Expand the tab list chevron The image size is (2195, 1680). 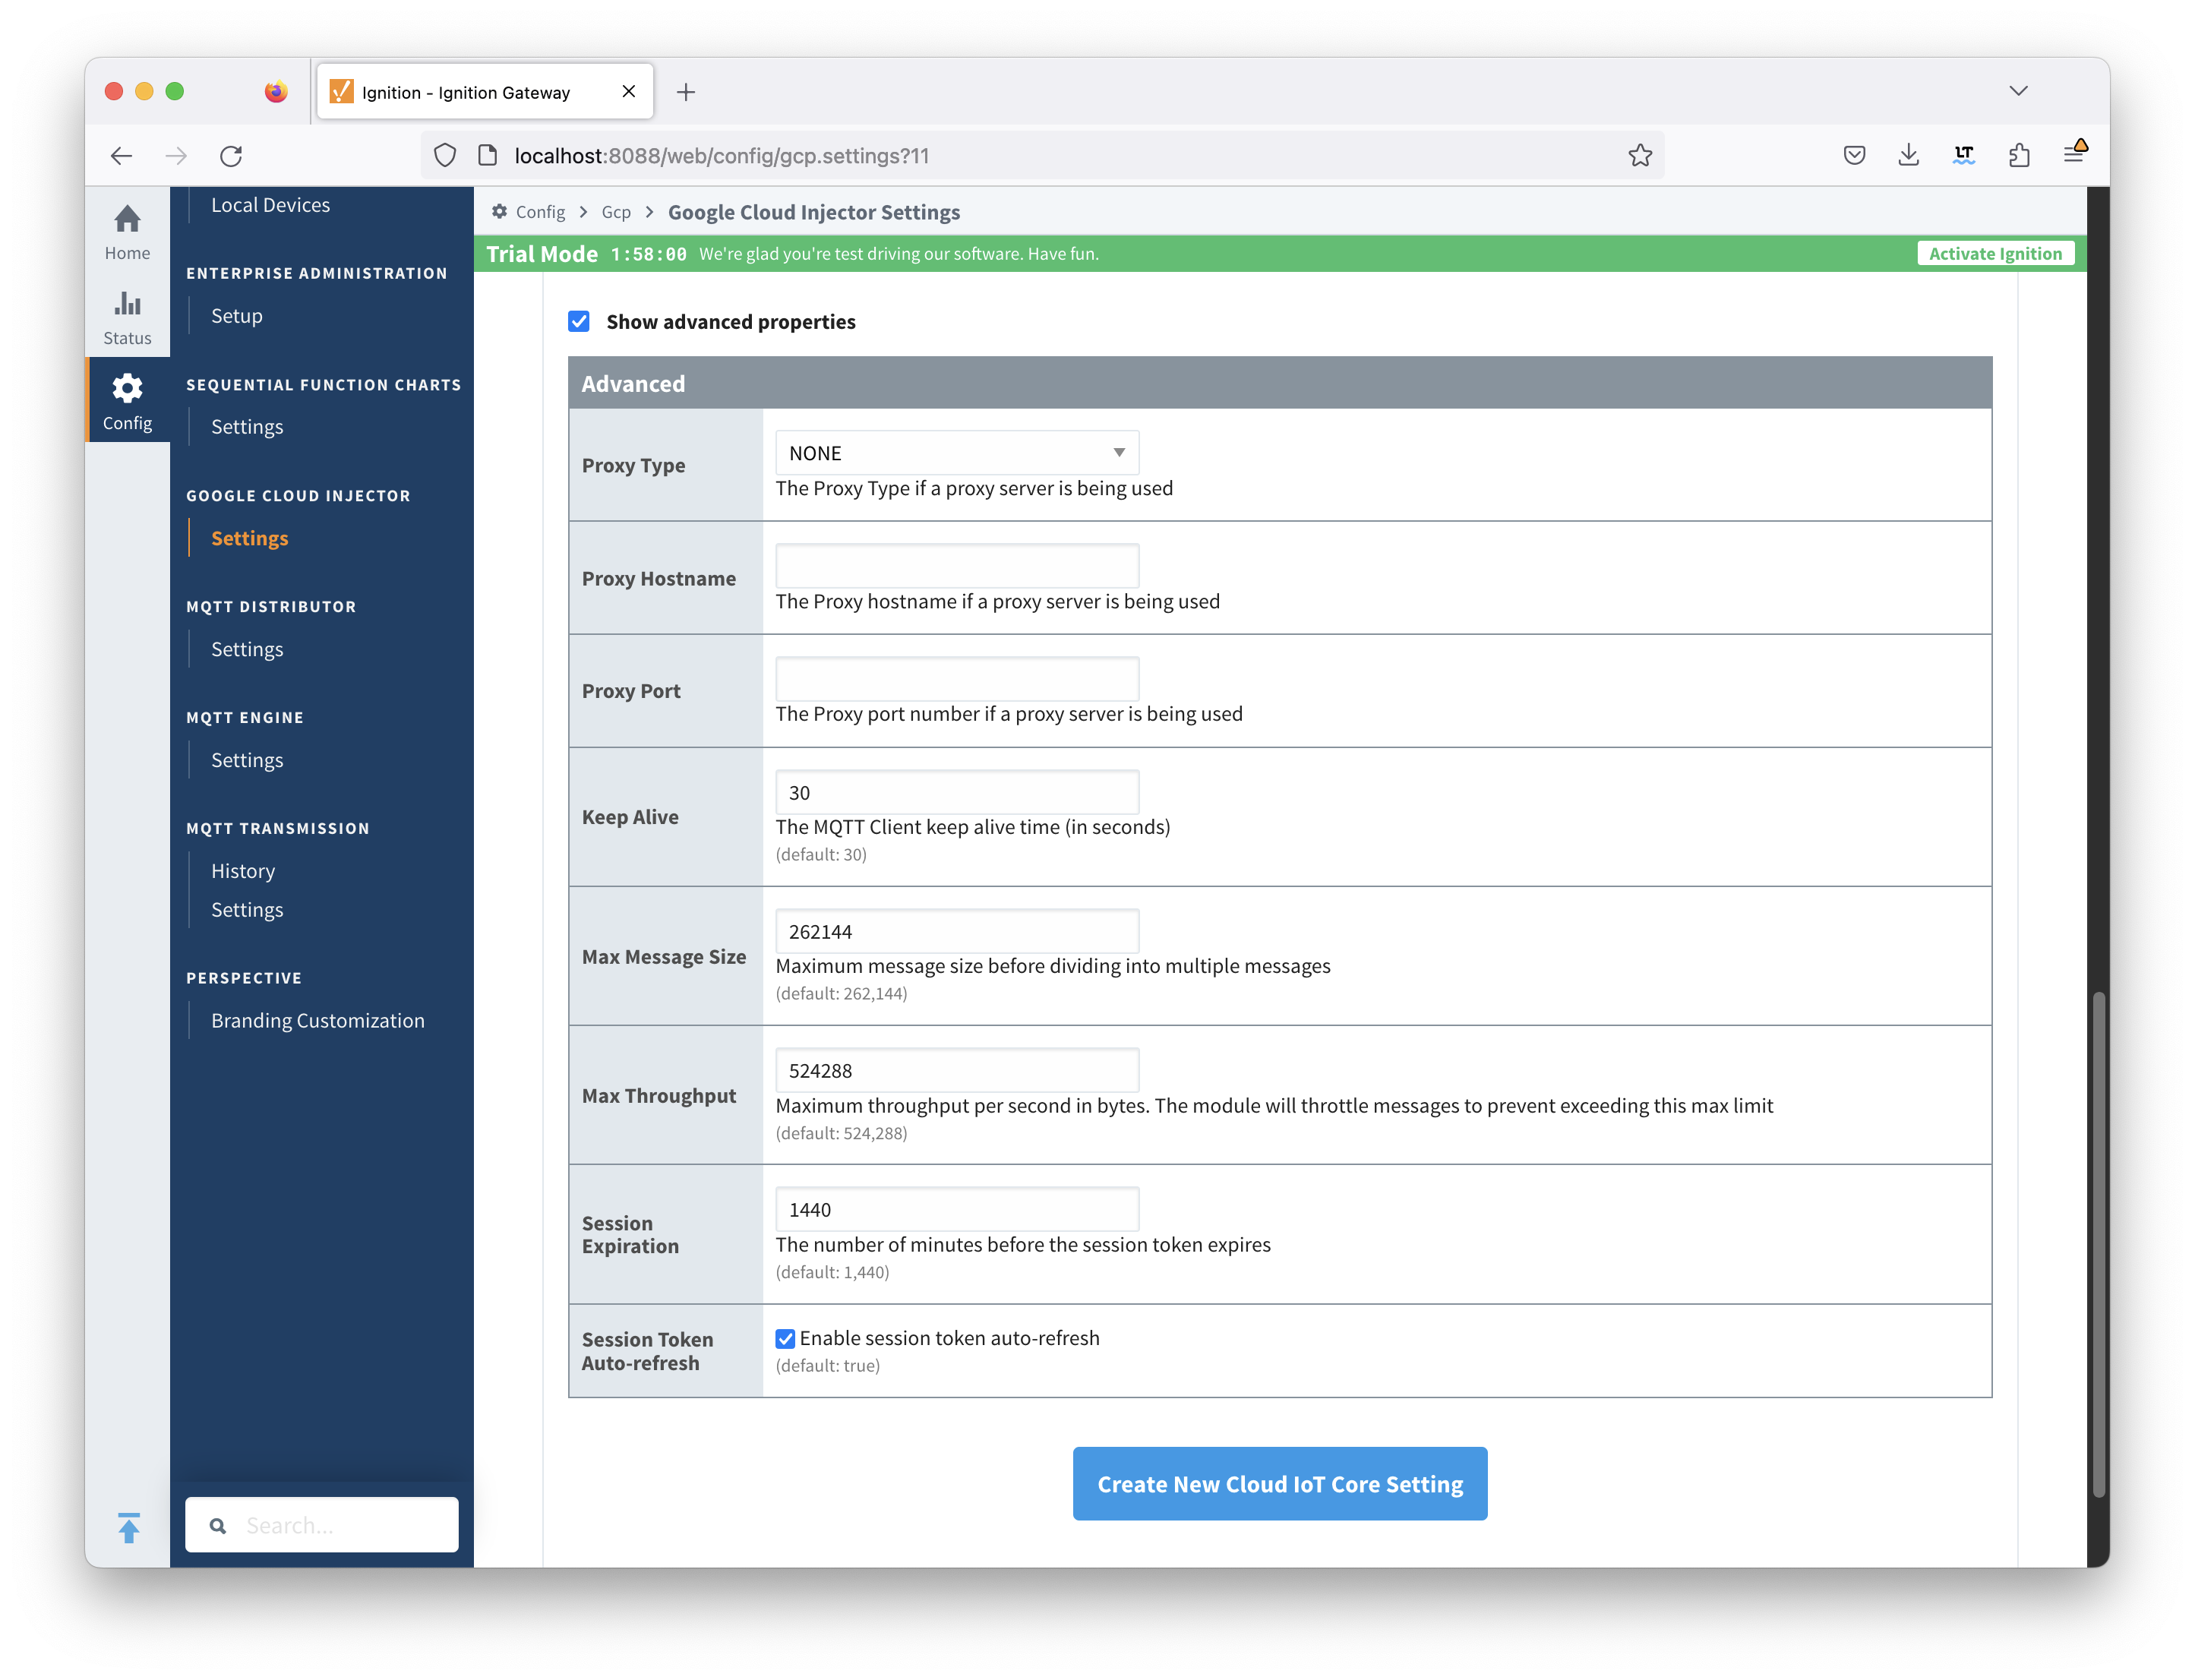[2018, 91]
